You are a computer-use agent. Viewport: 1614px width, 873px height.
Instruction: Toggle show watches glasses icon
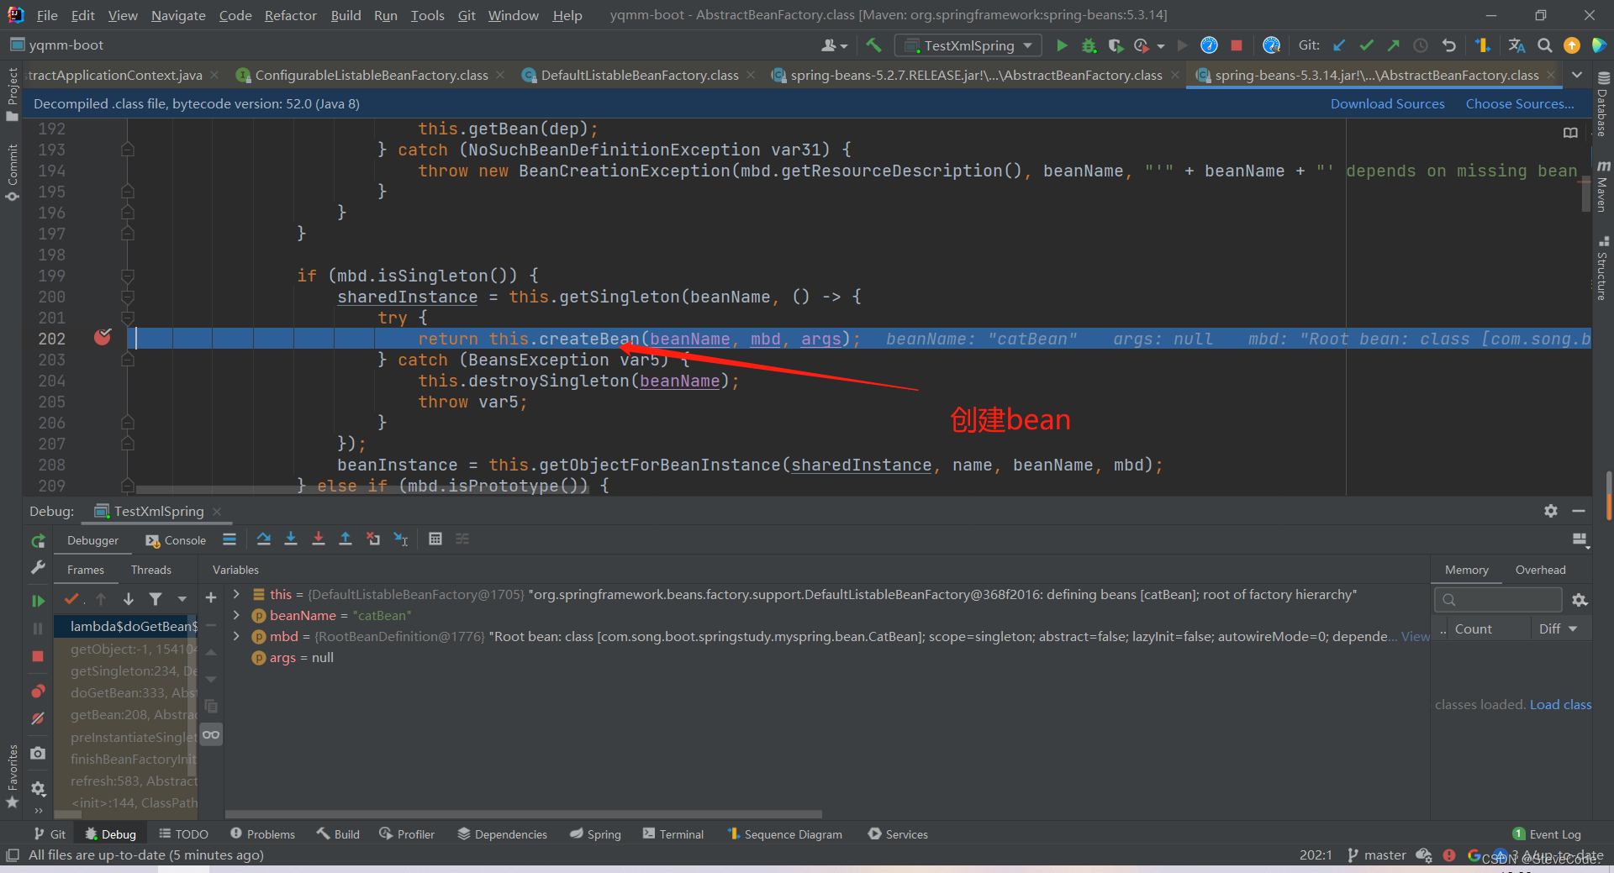click(x=211, y=735)
